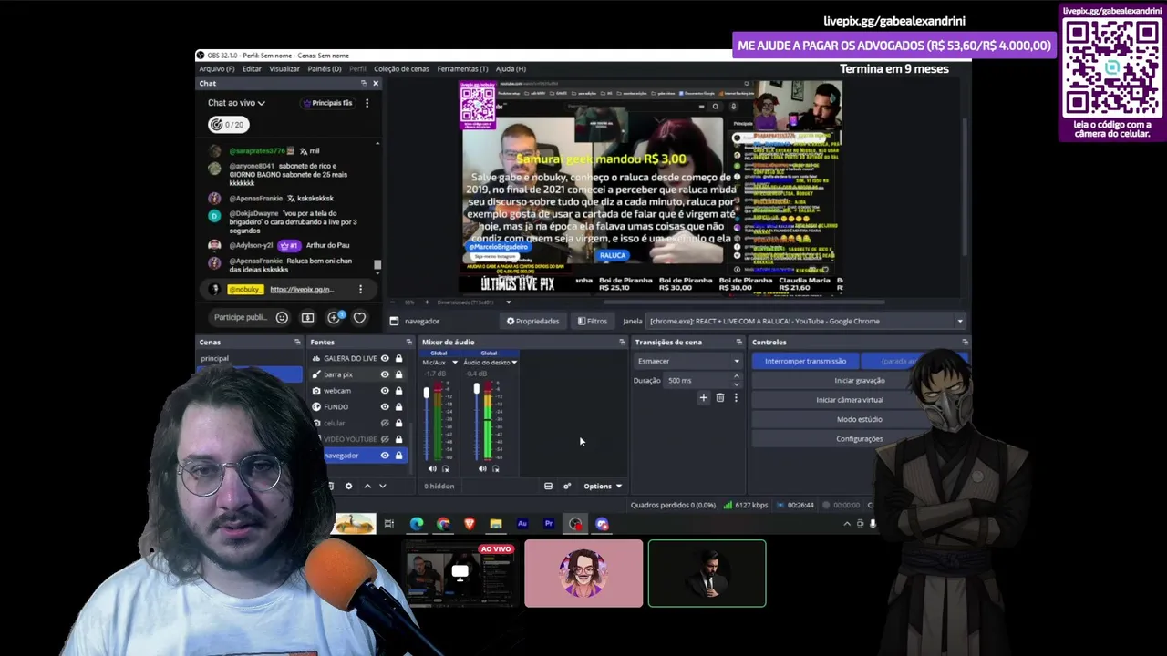The width and height of the screenshot is (1167, 656).
Task: Close the Chat dock panel
Action: [375, 83]
